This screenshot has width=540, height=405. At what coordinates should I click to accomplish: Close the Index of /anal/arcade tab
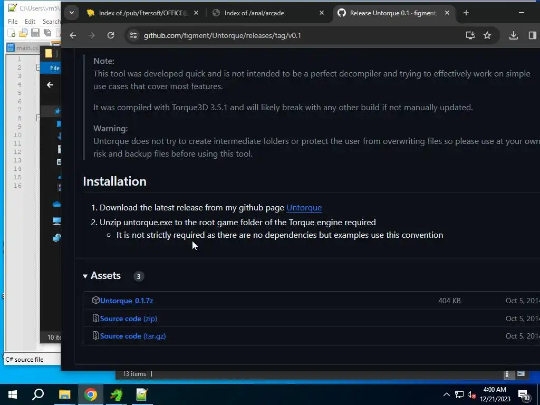pos(322,13)
